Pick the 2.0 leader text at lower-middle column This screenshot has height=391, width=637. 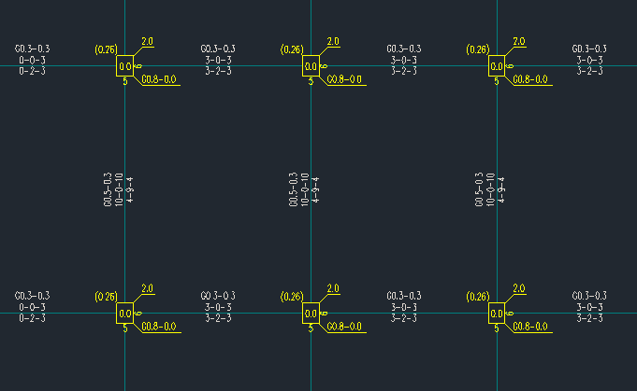(333, 288)
